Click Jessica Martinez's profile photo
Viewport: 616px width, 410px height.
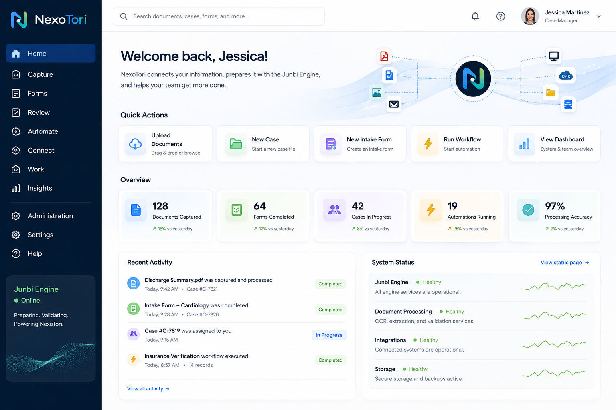pyautogui.click(x=530, y=16)
